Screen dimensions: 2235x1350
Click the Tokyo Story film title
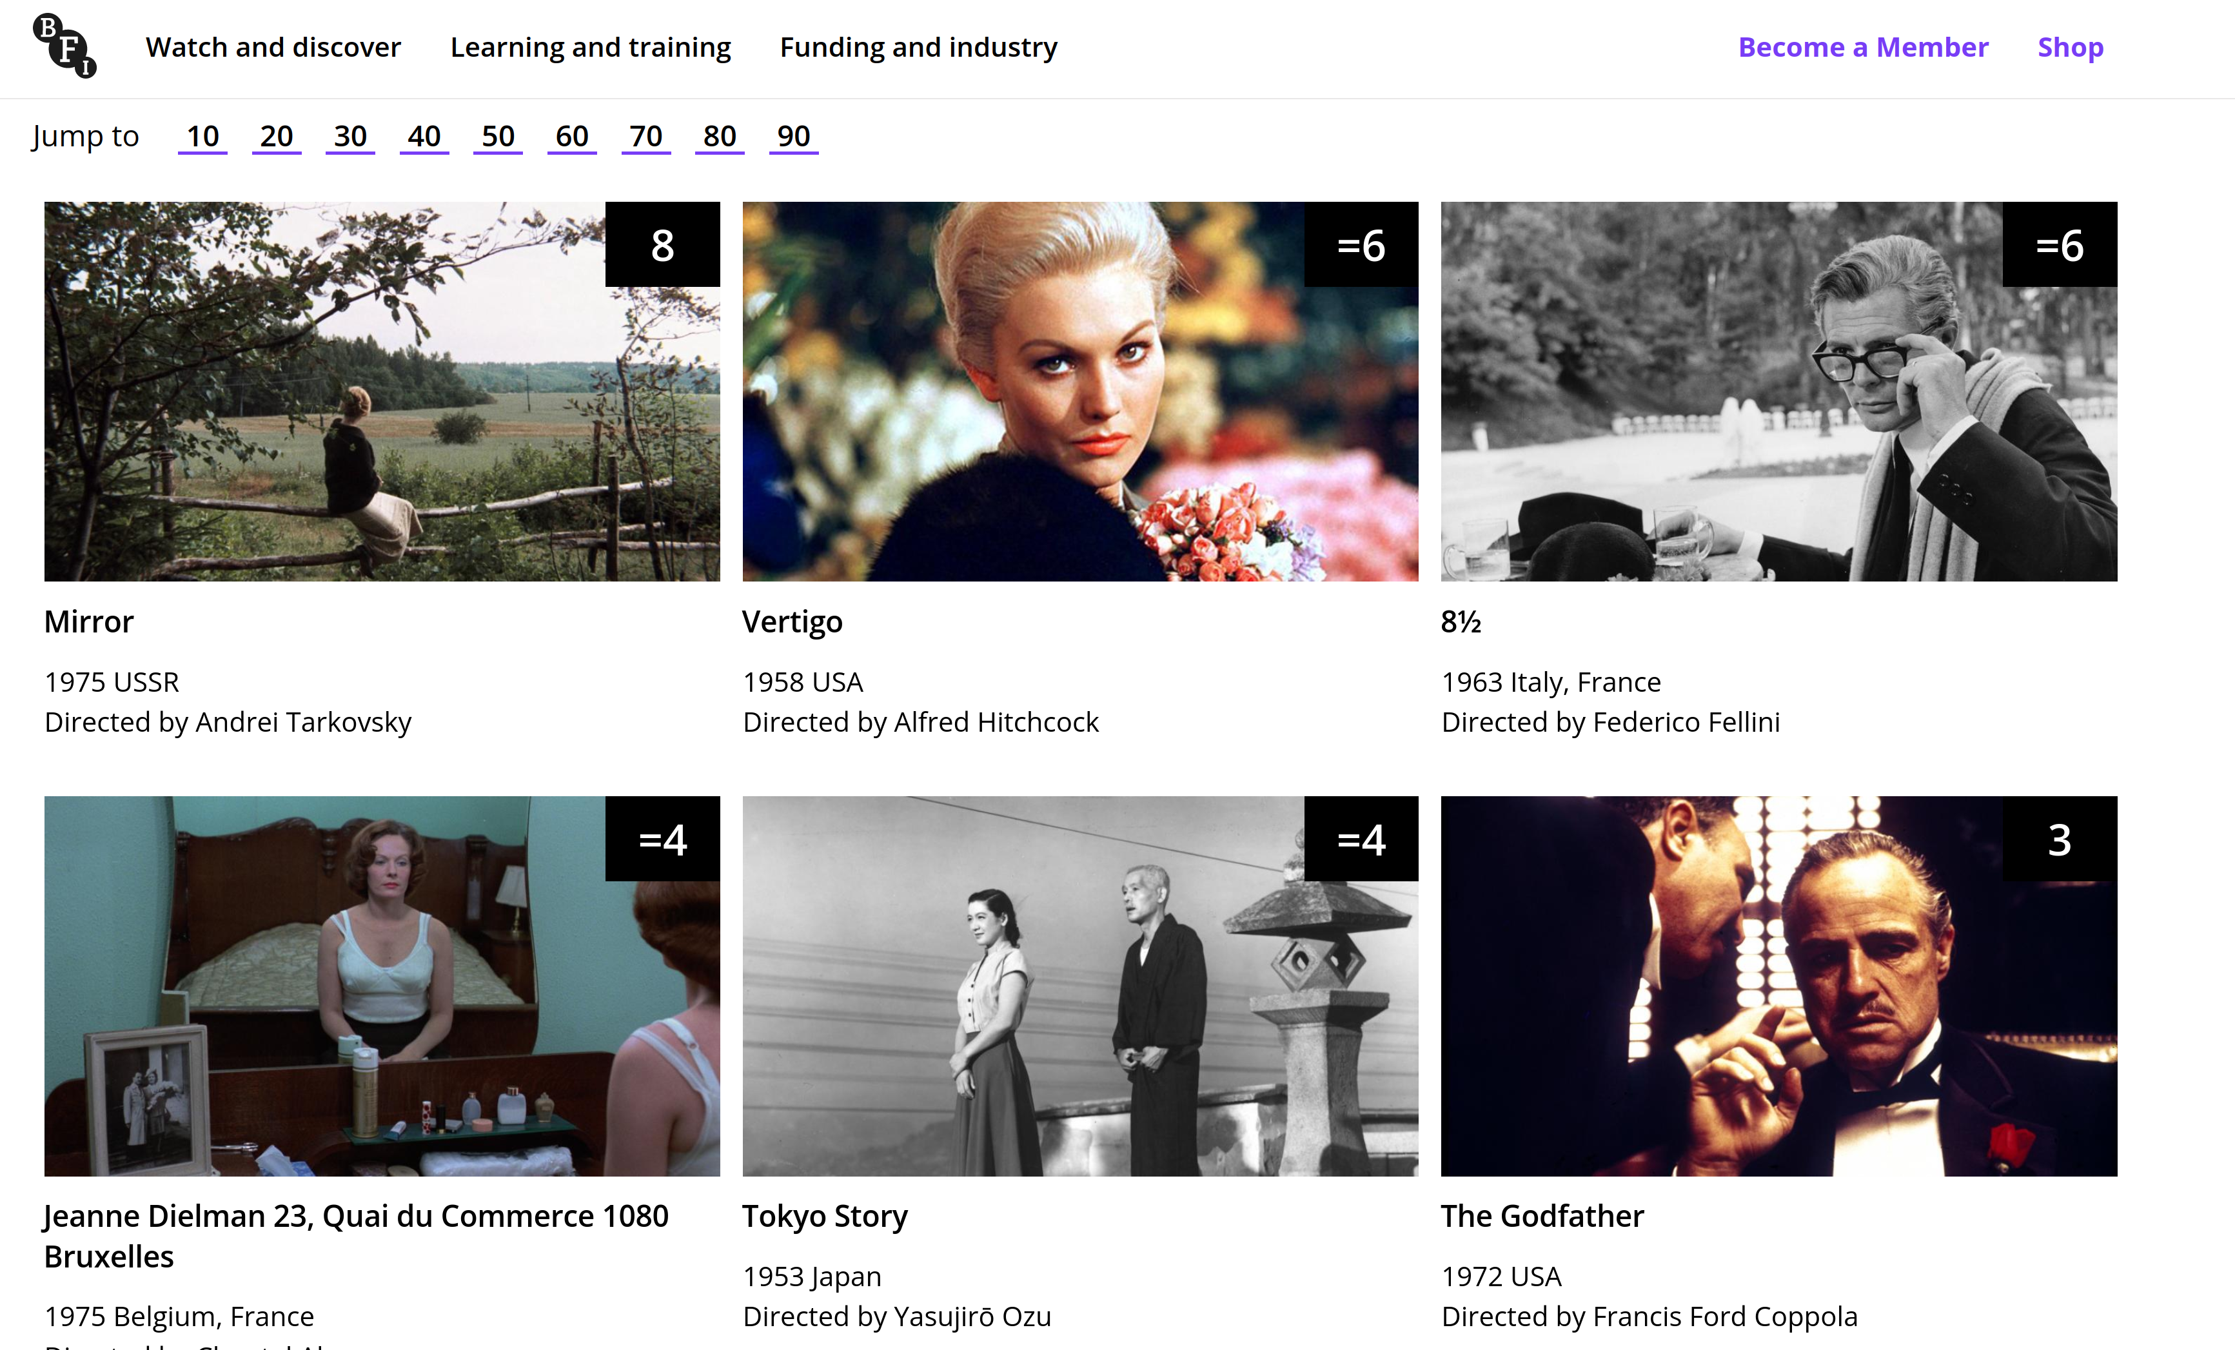pos(825,1217)
